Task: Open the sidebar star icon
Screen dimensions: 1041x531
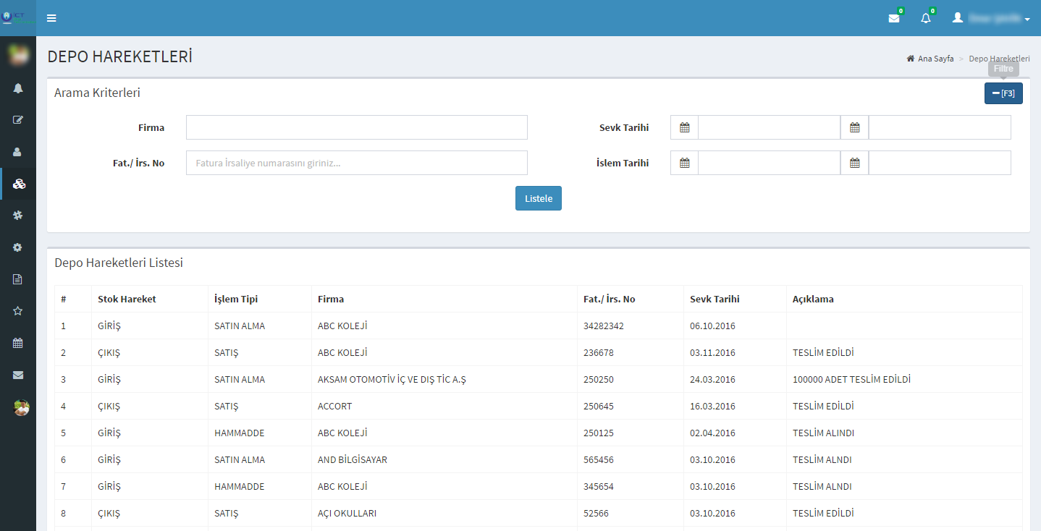Action: pyautogui.click(x=18, y=310)
